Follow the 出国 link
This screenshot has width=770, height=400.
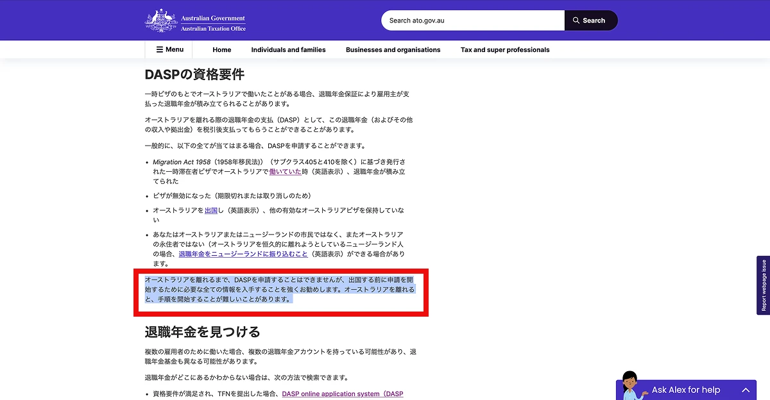click(211, 210)
